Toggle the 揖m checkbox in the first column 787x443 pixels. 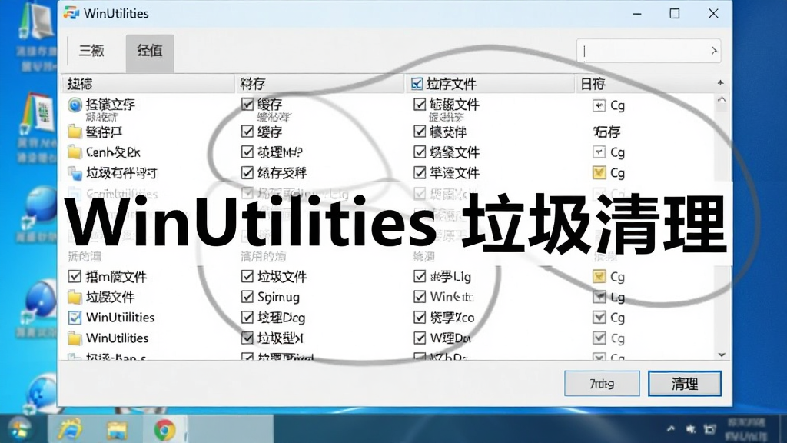tap(75, 276)
